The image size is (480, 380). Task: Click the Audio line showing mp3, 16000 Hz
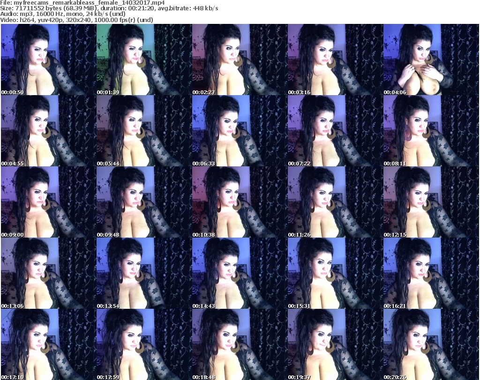click(x=63, y=14)
